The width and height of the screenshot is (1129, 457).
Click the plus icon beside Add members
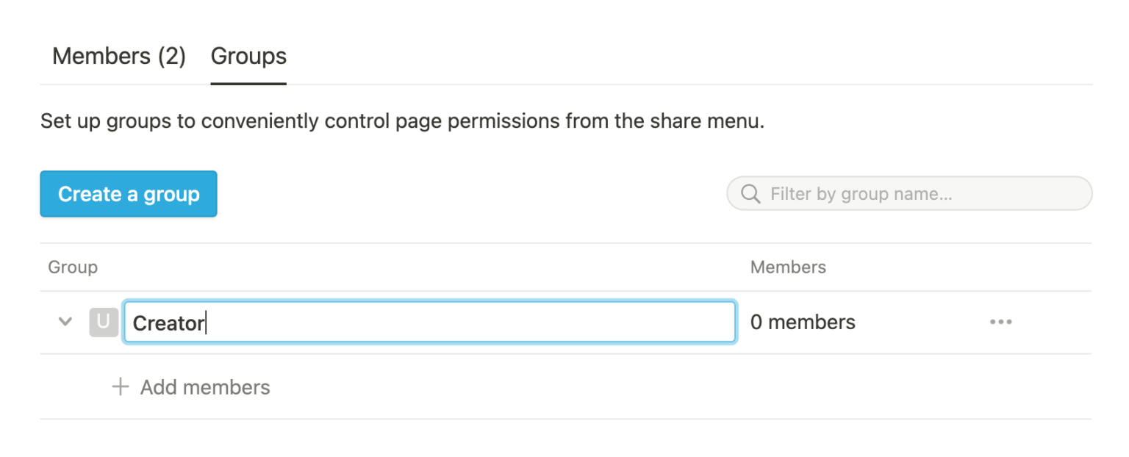(120, 387)
